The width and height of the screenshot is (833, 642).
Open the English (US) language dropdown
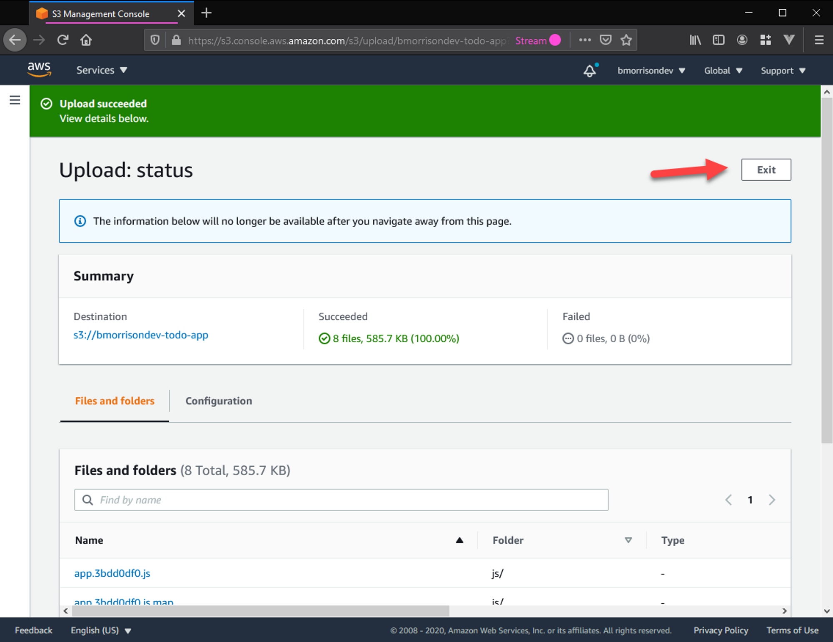pos(101,630)
